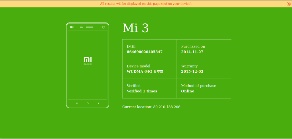Screen dimensions: 292x139
Task: Click the Mi 3 heading
Action: point(135,28)
